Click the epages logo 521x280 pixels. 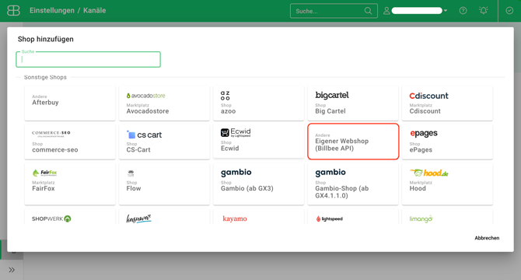[x=424, y=133]
